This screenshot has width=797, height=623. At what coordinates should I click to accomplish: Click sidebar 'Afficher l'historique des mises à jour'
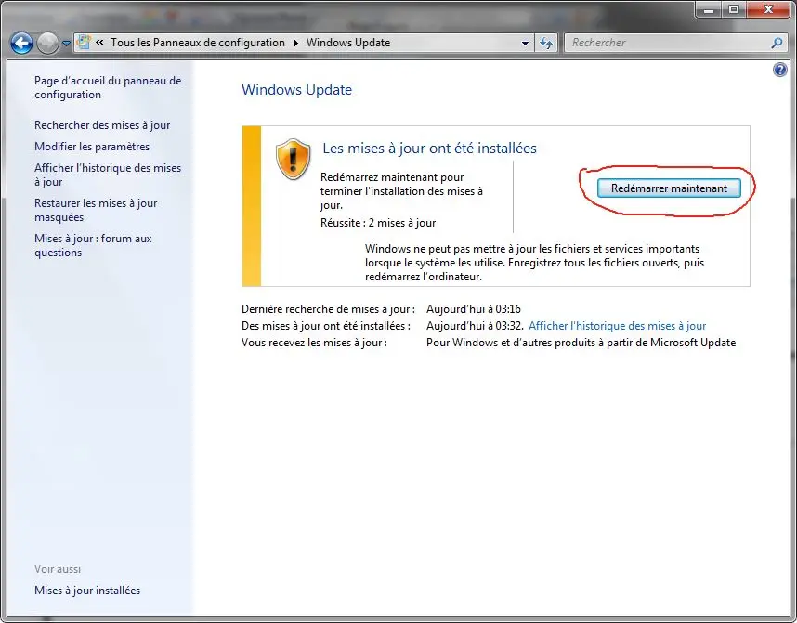point(108,175)
